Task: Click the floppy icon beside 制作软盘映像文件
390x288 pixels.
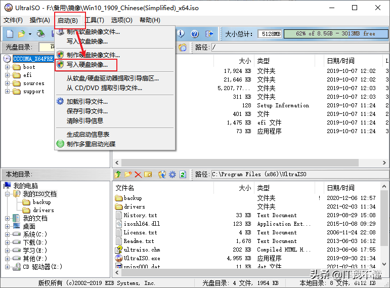Action: [60, 31]
